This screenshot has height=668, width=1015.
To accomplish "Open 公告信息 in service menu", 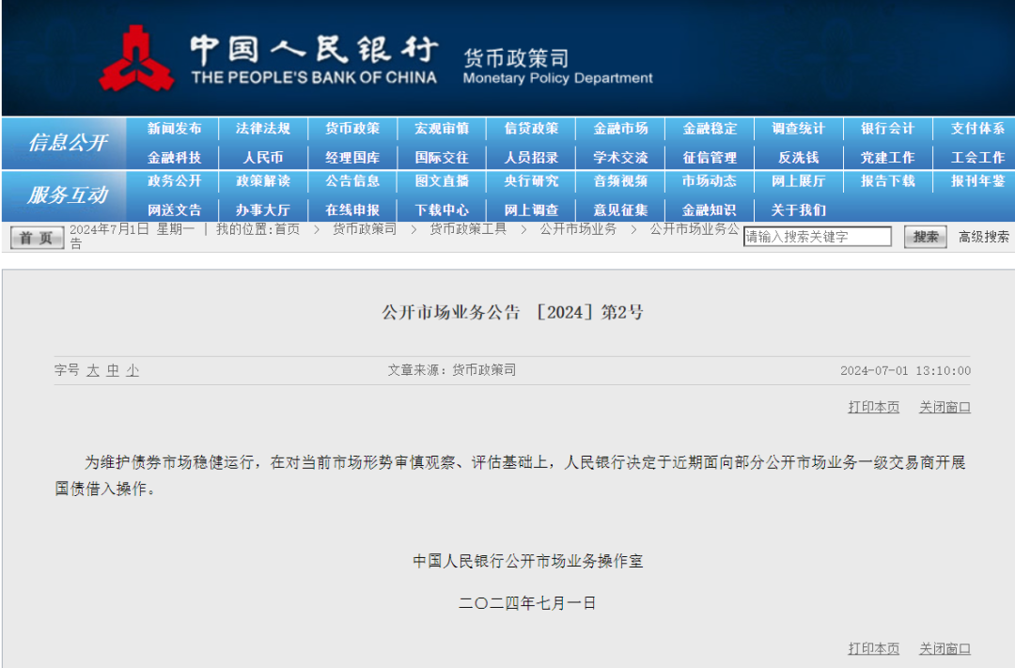I will click(352, 181).
